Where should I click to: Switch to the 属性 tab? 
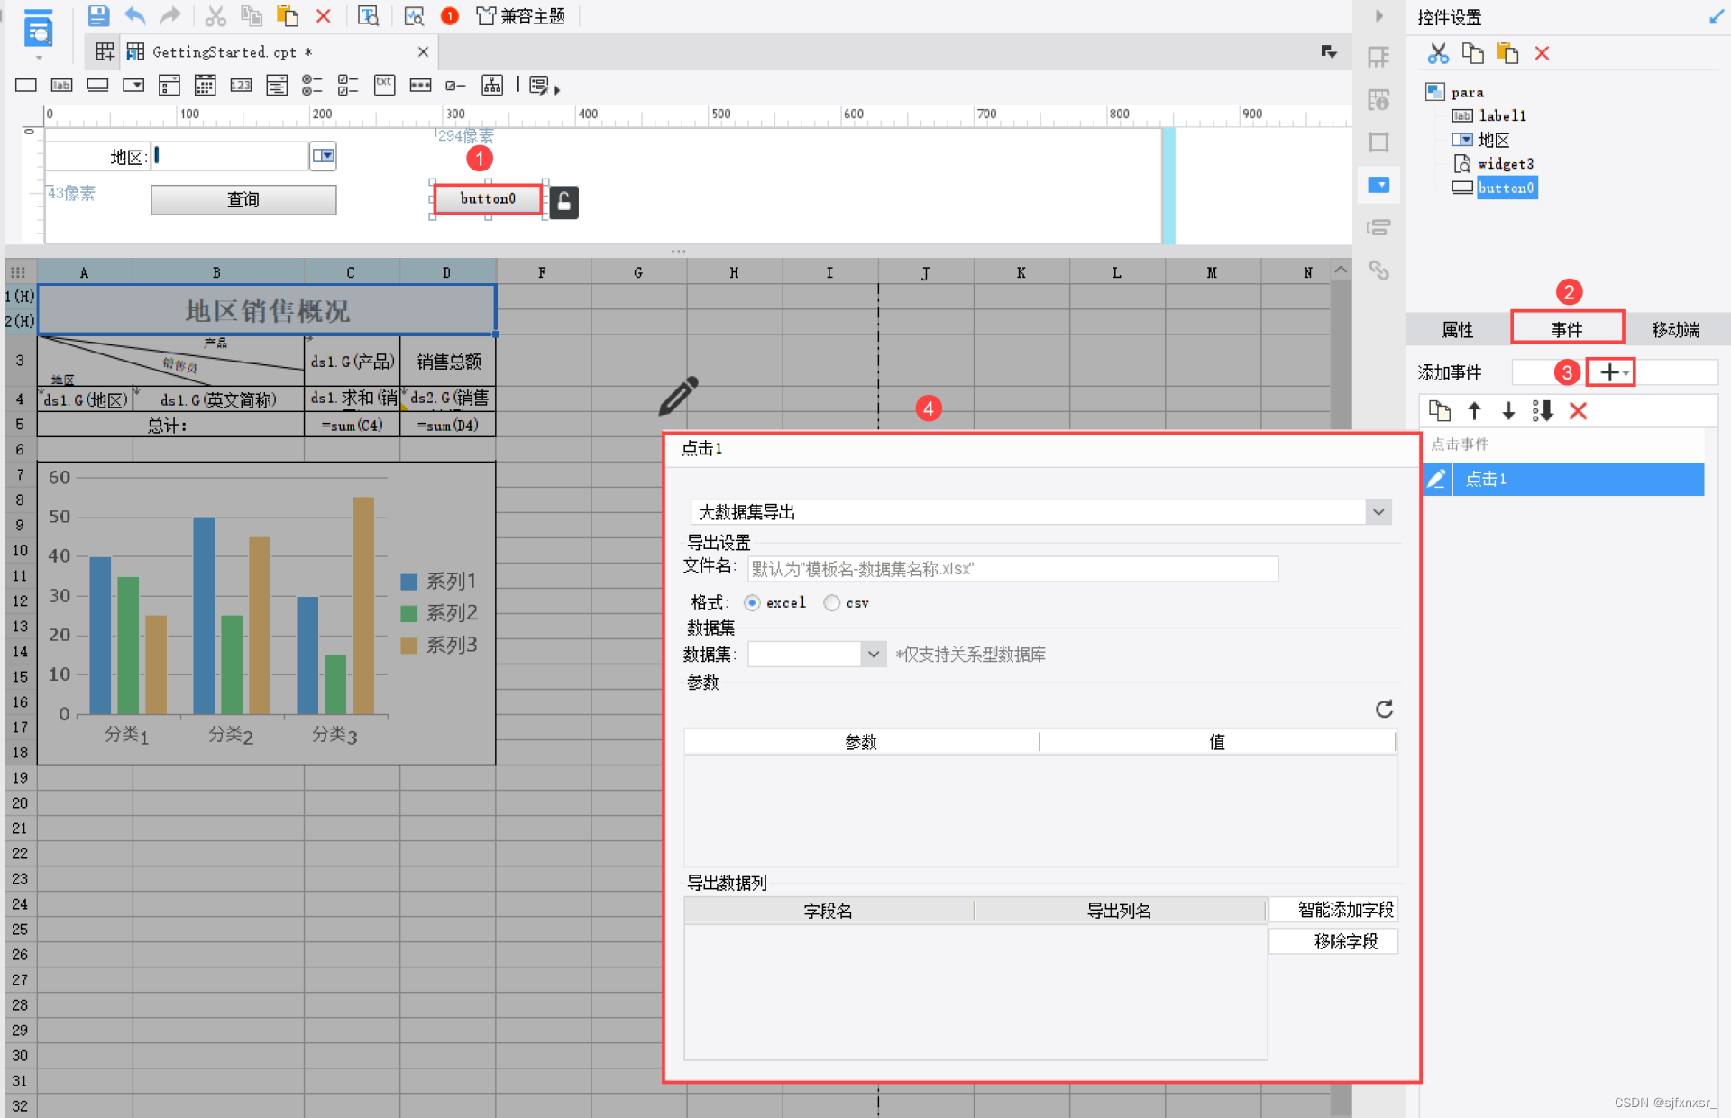(x=1457, y=329)
